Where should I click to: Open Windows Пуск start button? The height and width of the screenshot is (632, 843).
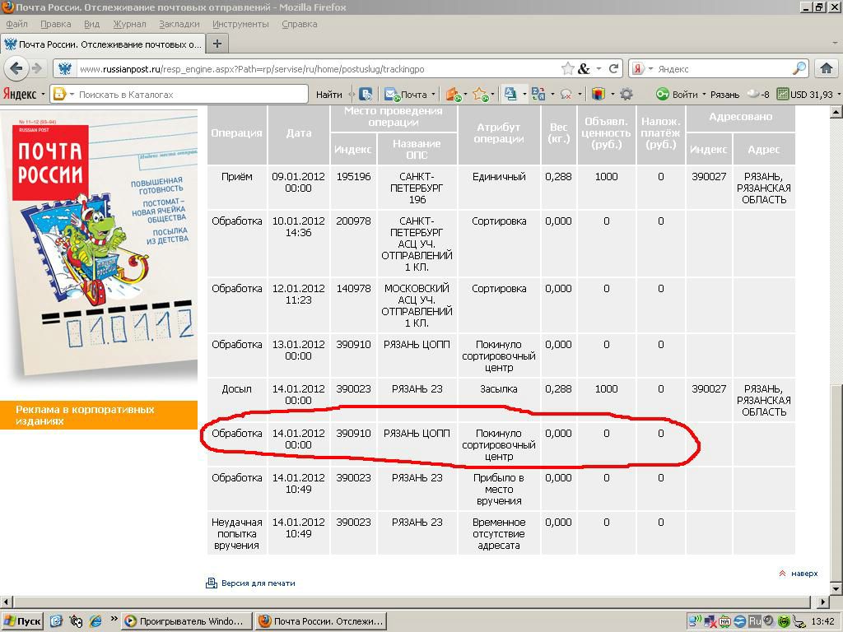pyautogui.click(x=22, y=621)
